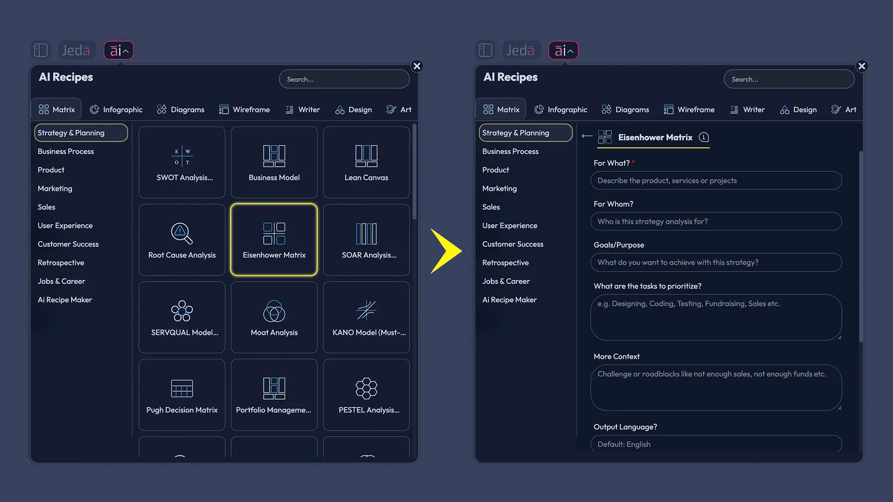
Task: Open the Moat Analysis recipe card
Action: pyautogui.click(x=274, y=317)
